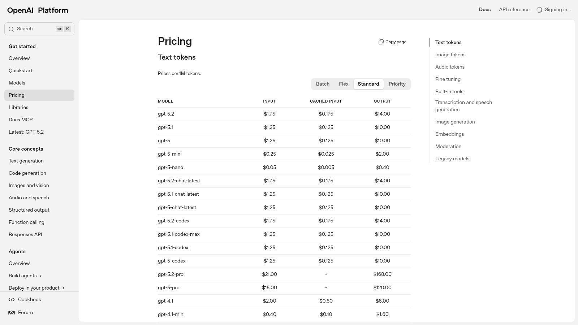Click the gpt-5.2-chat-latest model name

(179, 181)
